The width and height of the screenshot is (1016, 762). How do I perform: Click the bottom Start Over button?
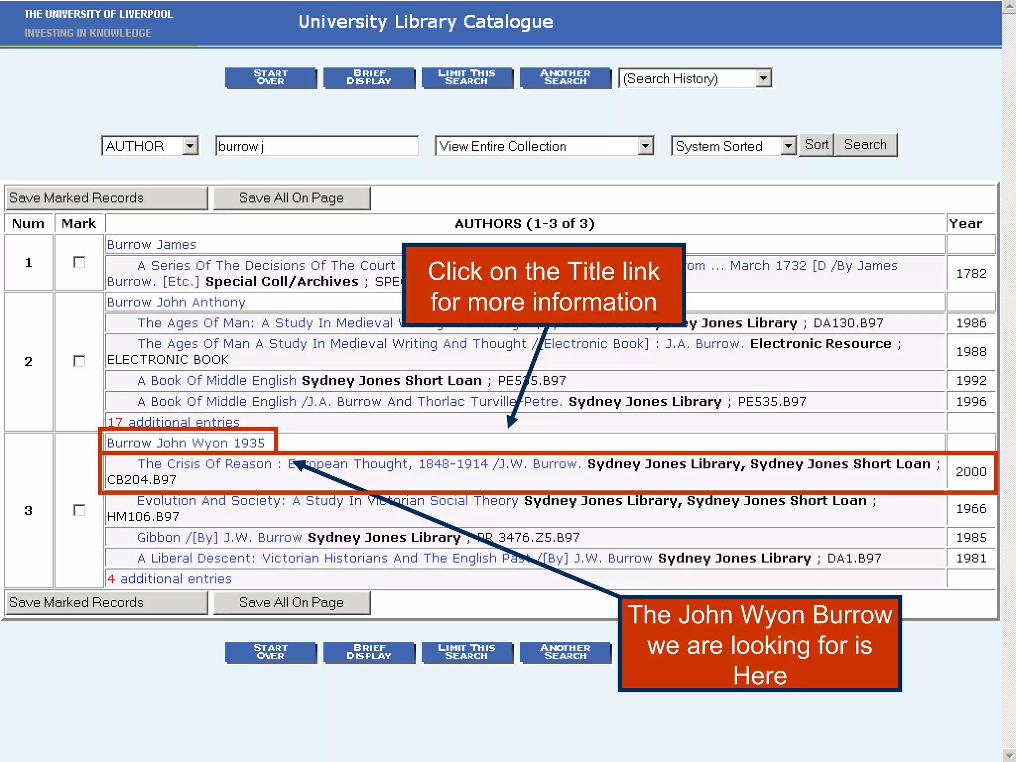pos(270,652)
